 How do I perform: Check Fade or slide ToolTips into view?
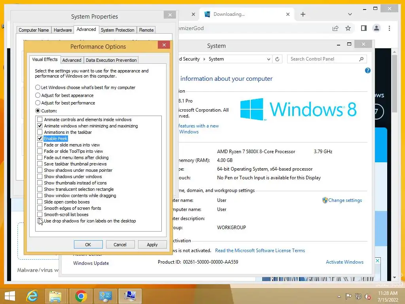click(40, 151)
